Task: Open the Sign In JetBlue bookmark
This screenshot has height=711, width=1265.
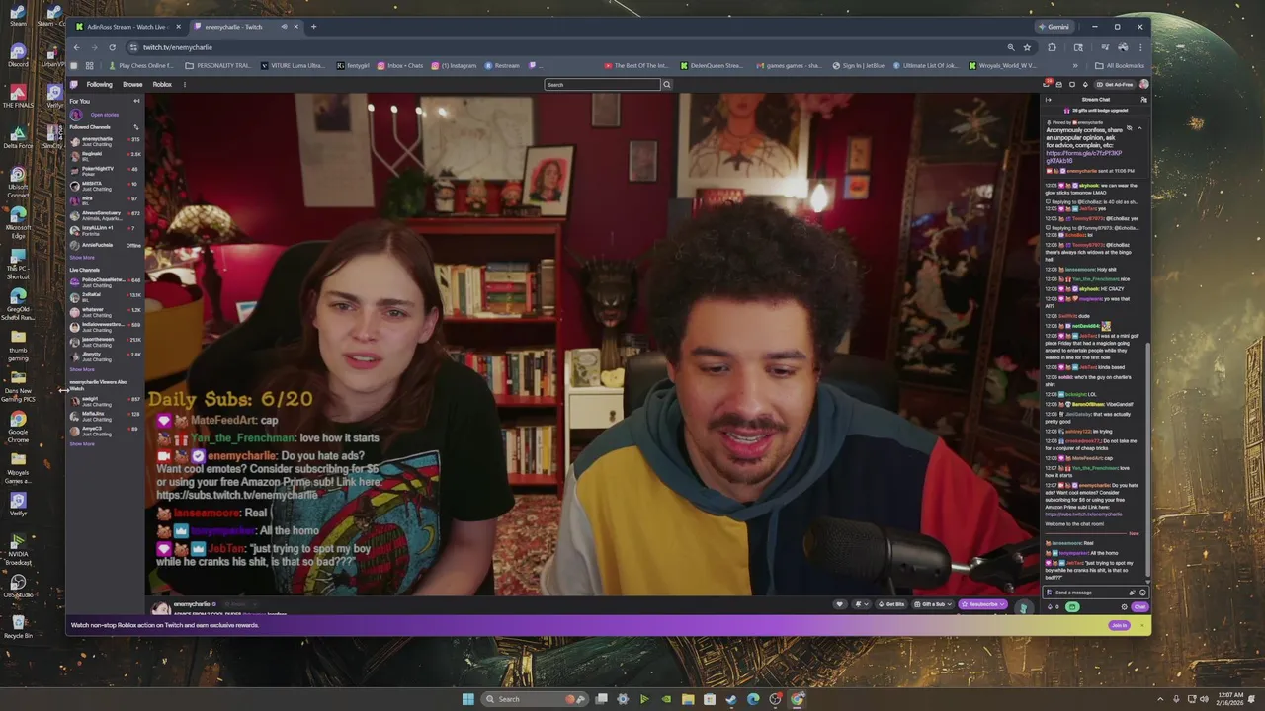Action: point(858,66)
